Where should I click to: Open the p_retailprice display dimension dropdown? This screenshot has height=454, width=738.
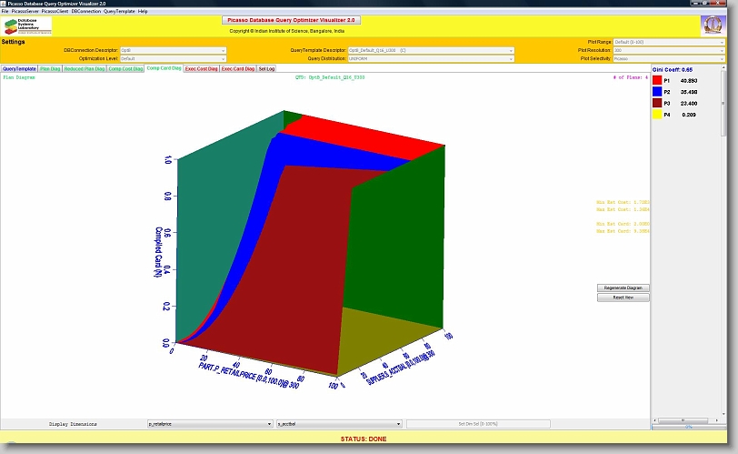click(x=210, y=424)
